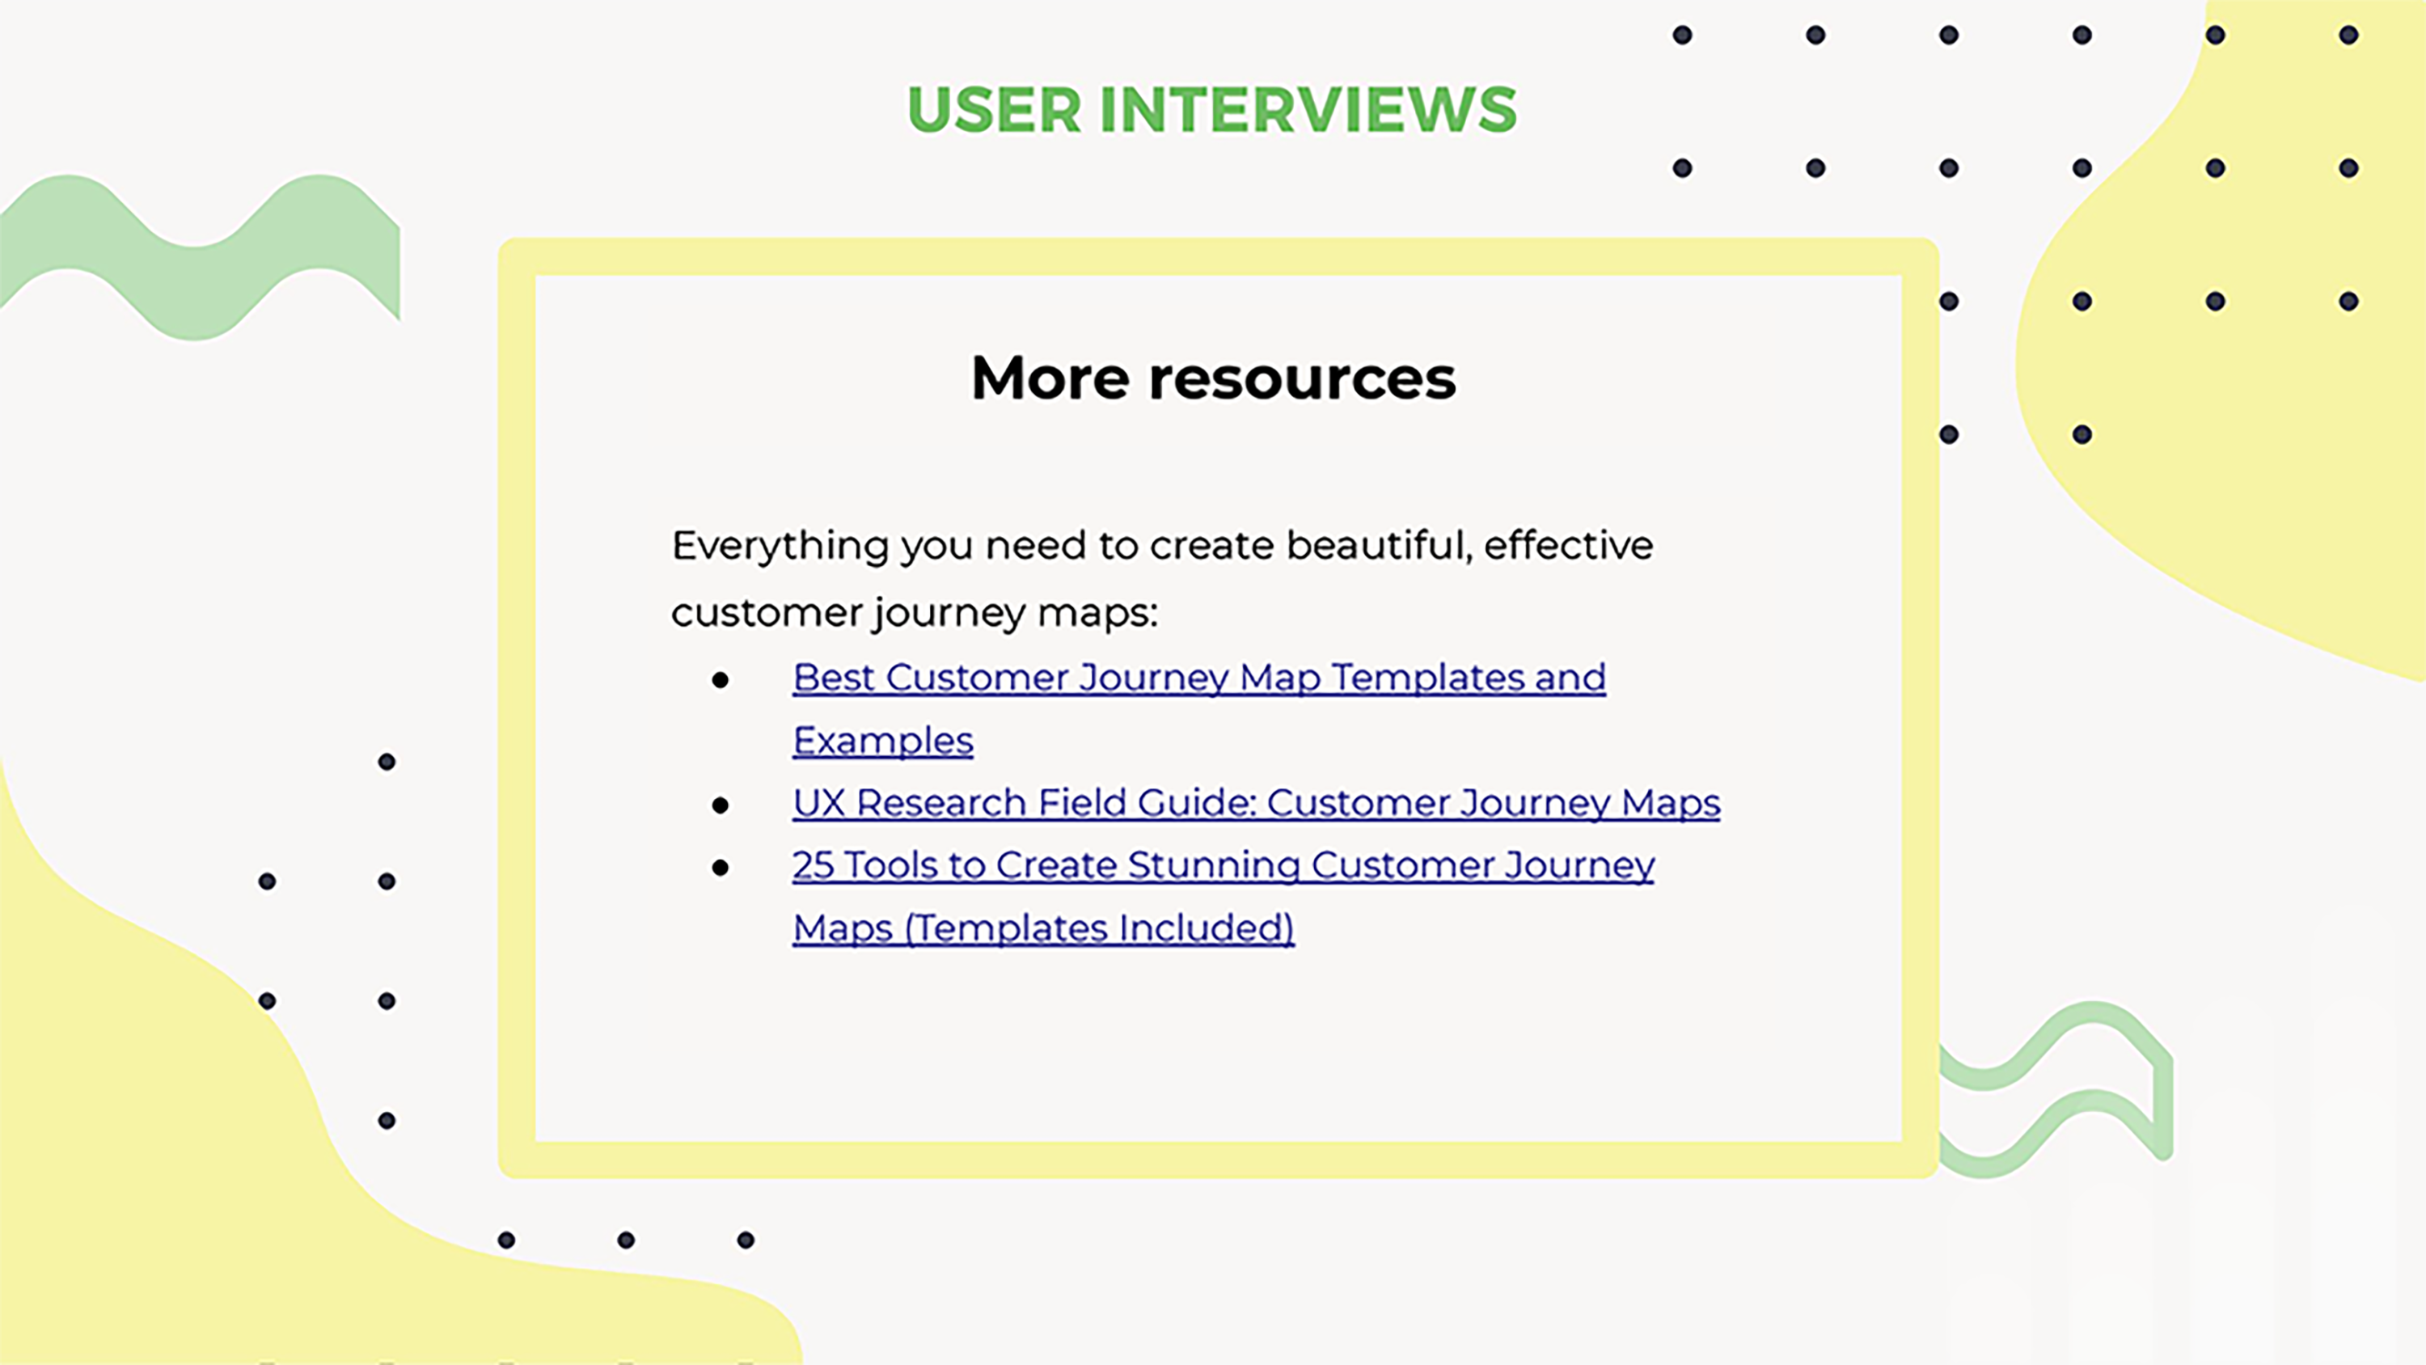Click the USER INTERVIEWS green title
The image size is (2426, 1365).
click(x=1211, y=109)
